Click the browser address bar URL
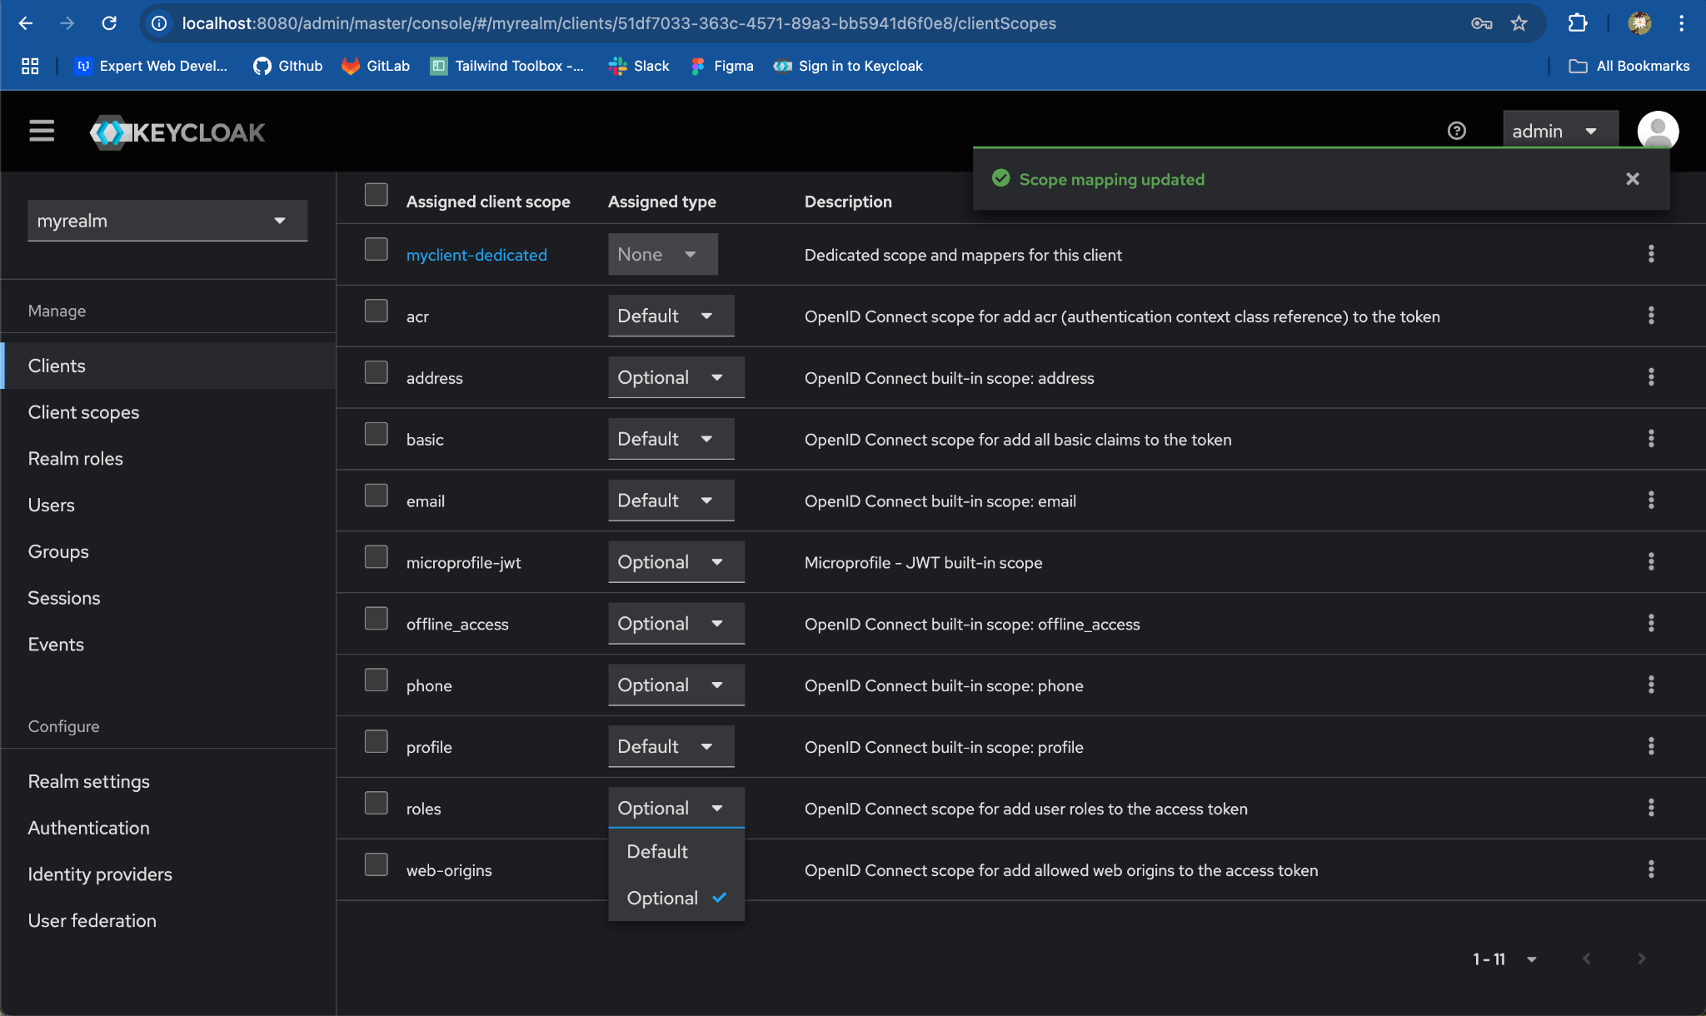This screenshot has height=1016, width=1706. pos(618,23)
